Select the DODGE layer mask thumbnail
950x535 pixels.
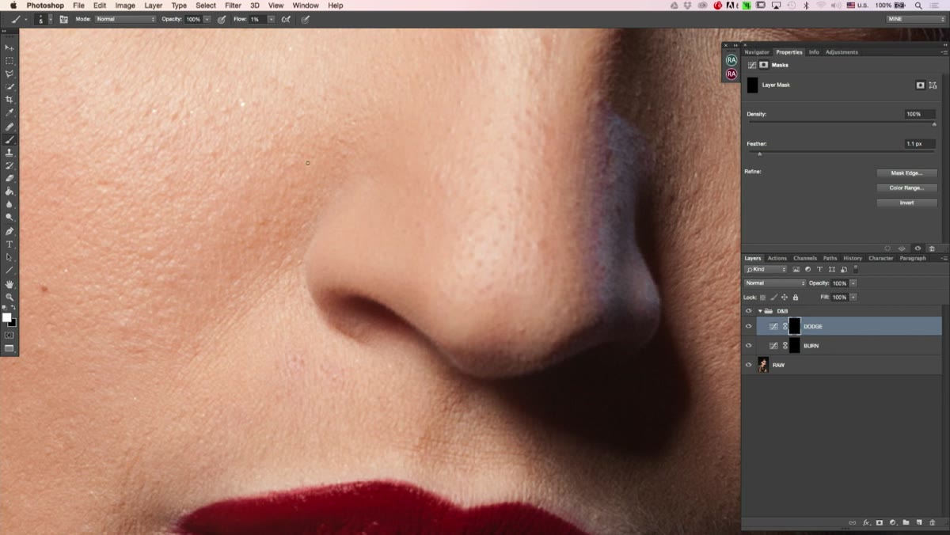click(x=794, y=326)
